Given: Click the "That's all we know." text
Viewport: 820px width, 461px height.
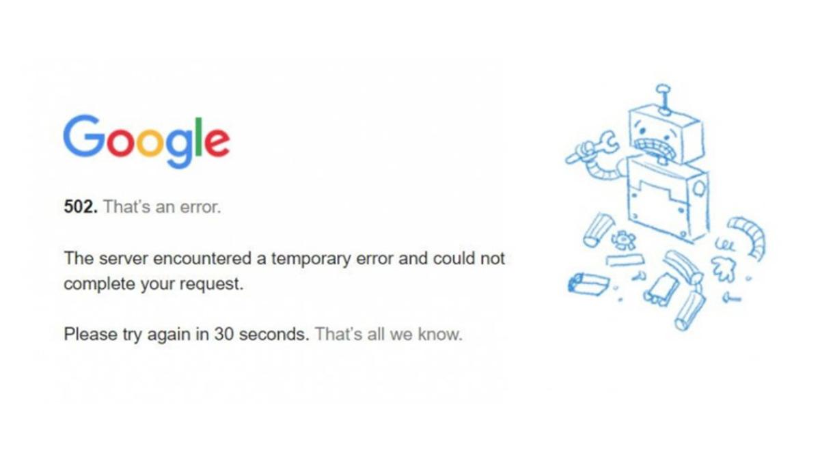Looking at the screenshot, I should (388, 335).
